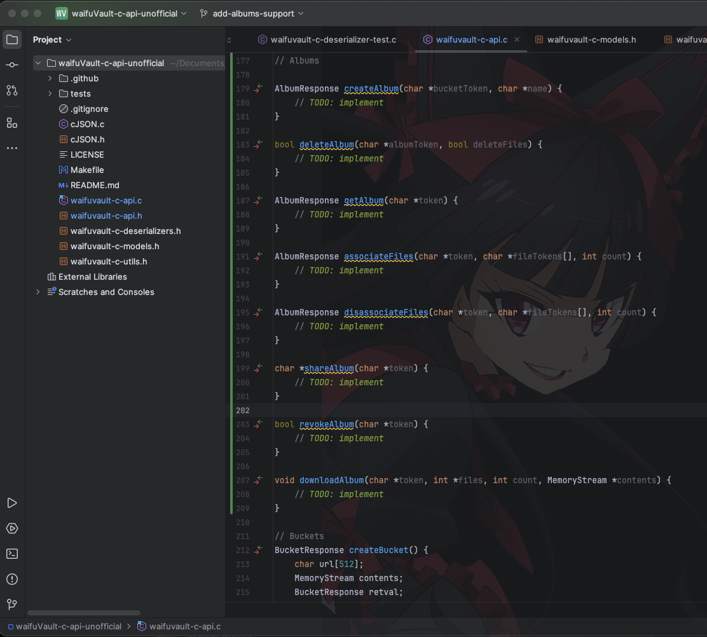Click the gutter marker beside revokeAlbum line 203
This screenshot has width=707, height=637.
click(x=258, y=424)
